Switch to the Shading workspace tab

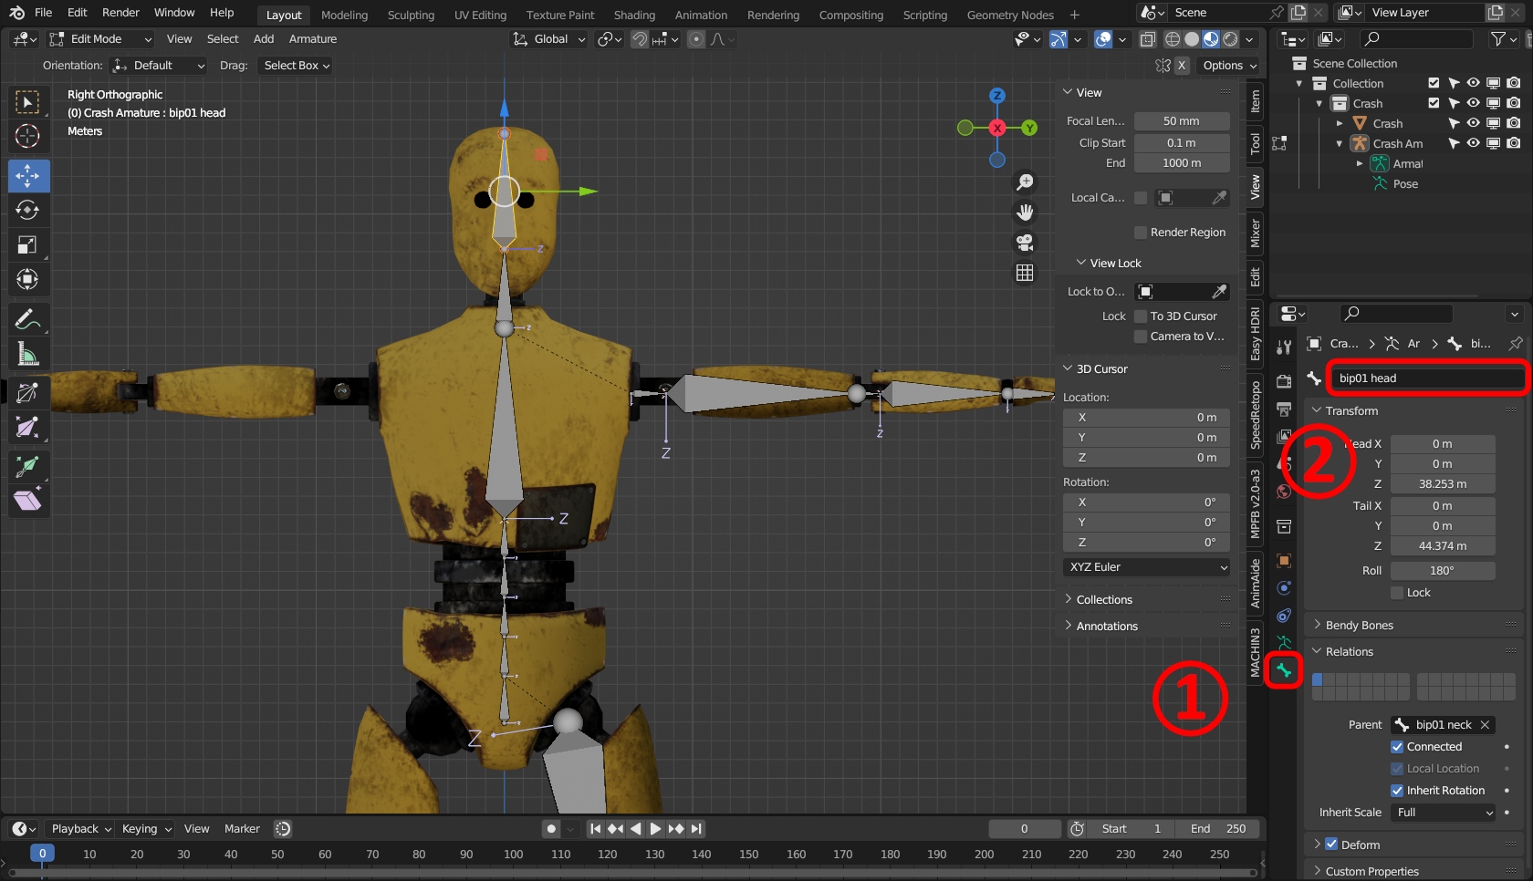[x=634, y=15]
